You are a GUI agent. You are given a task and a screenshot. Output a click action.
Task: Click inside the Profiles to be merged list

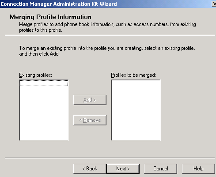[x=136, y=110]
